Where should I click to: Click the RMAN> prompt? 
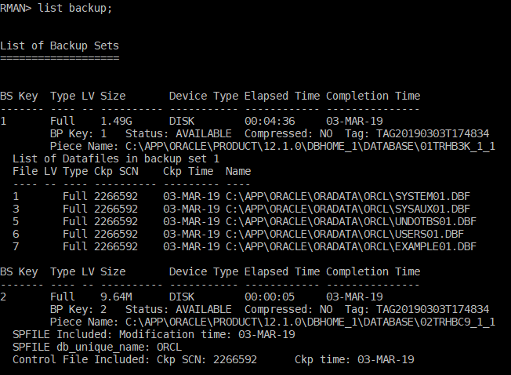[16, 8]
